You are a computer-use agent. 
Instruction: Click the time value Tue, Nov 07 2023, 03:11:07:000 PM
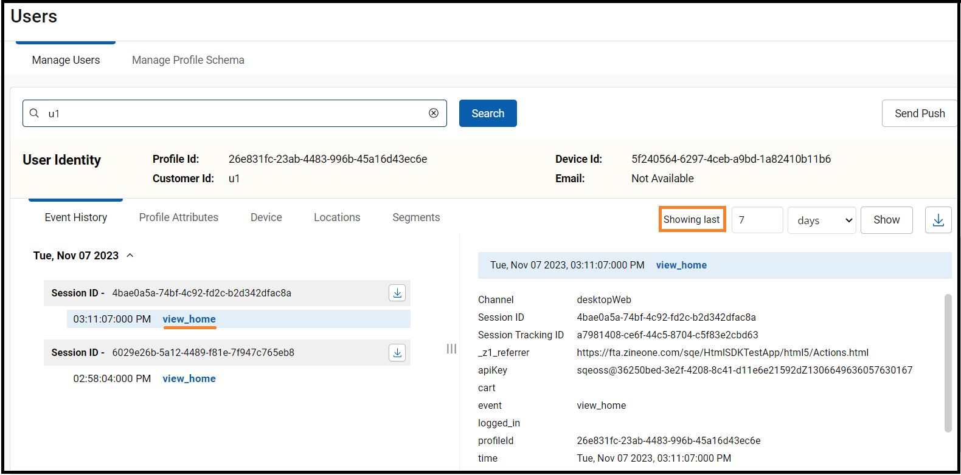[x=654, y=459]
